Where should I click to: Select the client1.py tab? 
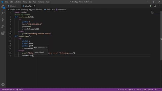pos(29,6)
